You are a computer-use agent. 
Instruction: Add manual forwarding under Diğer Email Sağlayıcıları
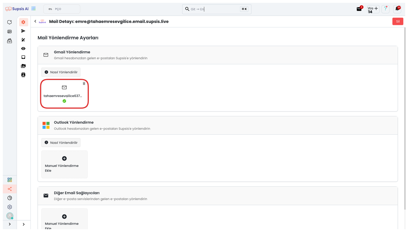pos(64,219)
